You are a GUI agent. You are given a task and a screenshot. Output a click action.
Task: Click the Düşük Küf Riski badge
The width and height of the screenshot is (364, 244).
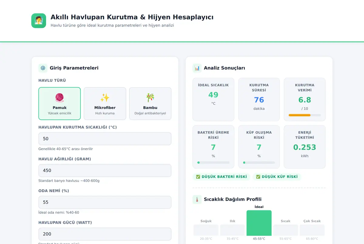[x=277, y=177]
